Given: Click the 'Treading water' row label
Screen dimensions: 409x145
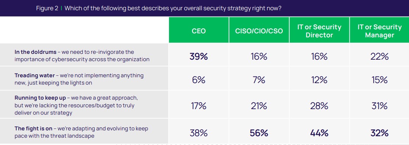Looking at the screenshot, I should [x=79, y=79].
